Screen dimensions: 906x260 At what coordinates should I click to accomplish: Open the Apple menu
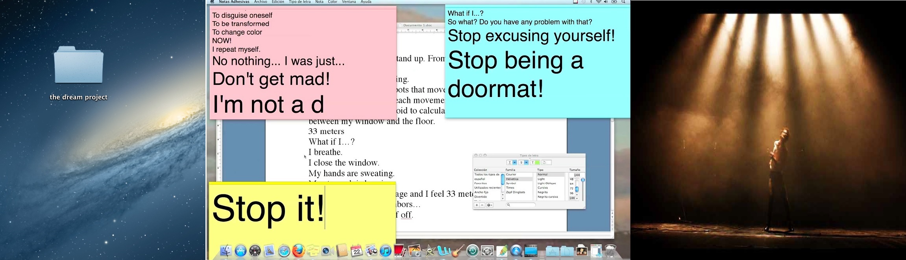point(213,2)
